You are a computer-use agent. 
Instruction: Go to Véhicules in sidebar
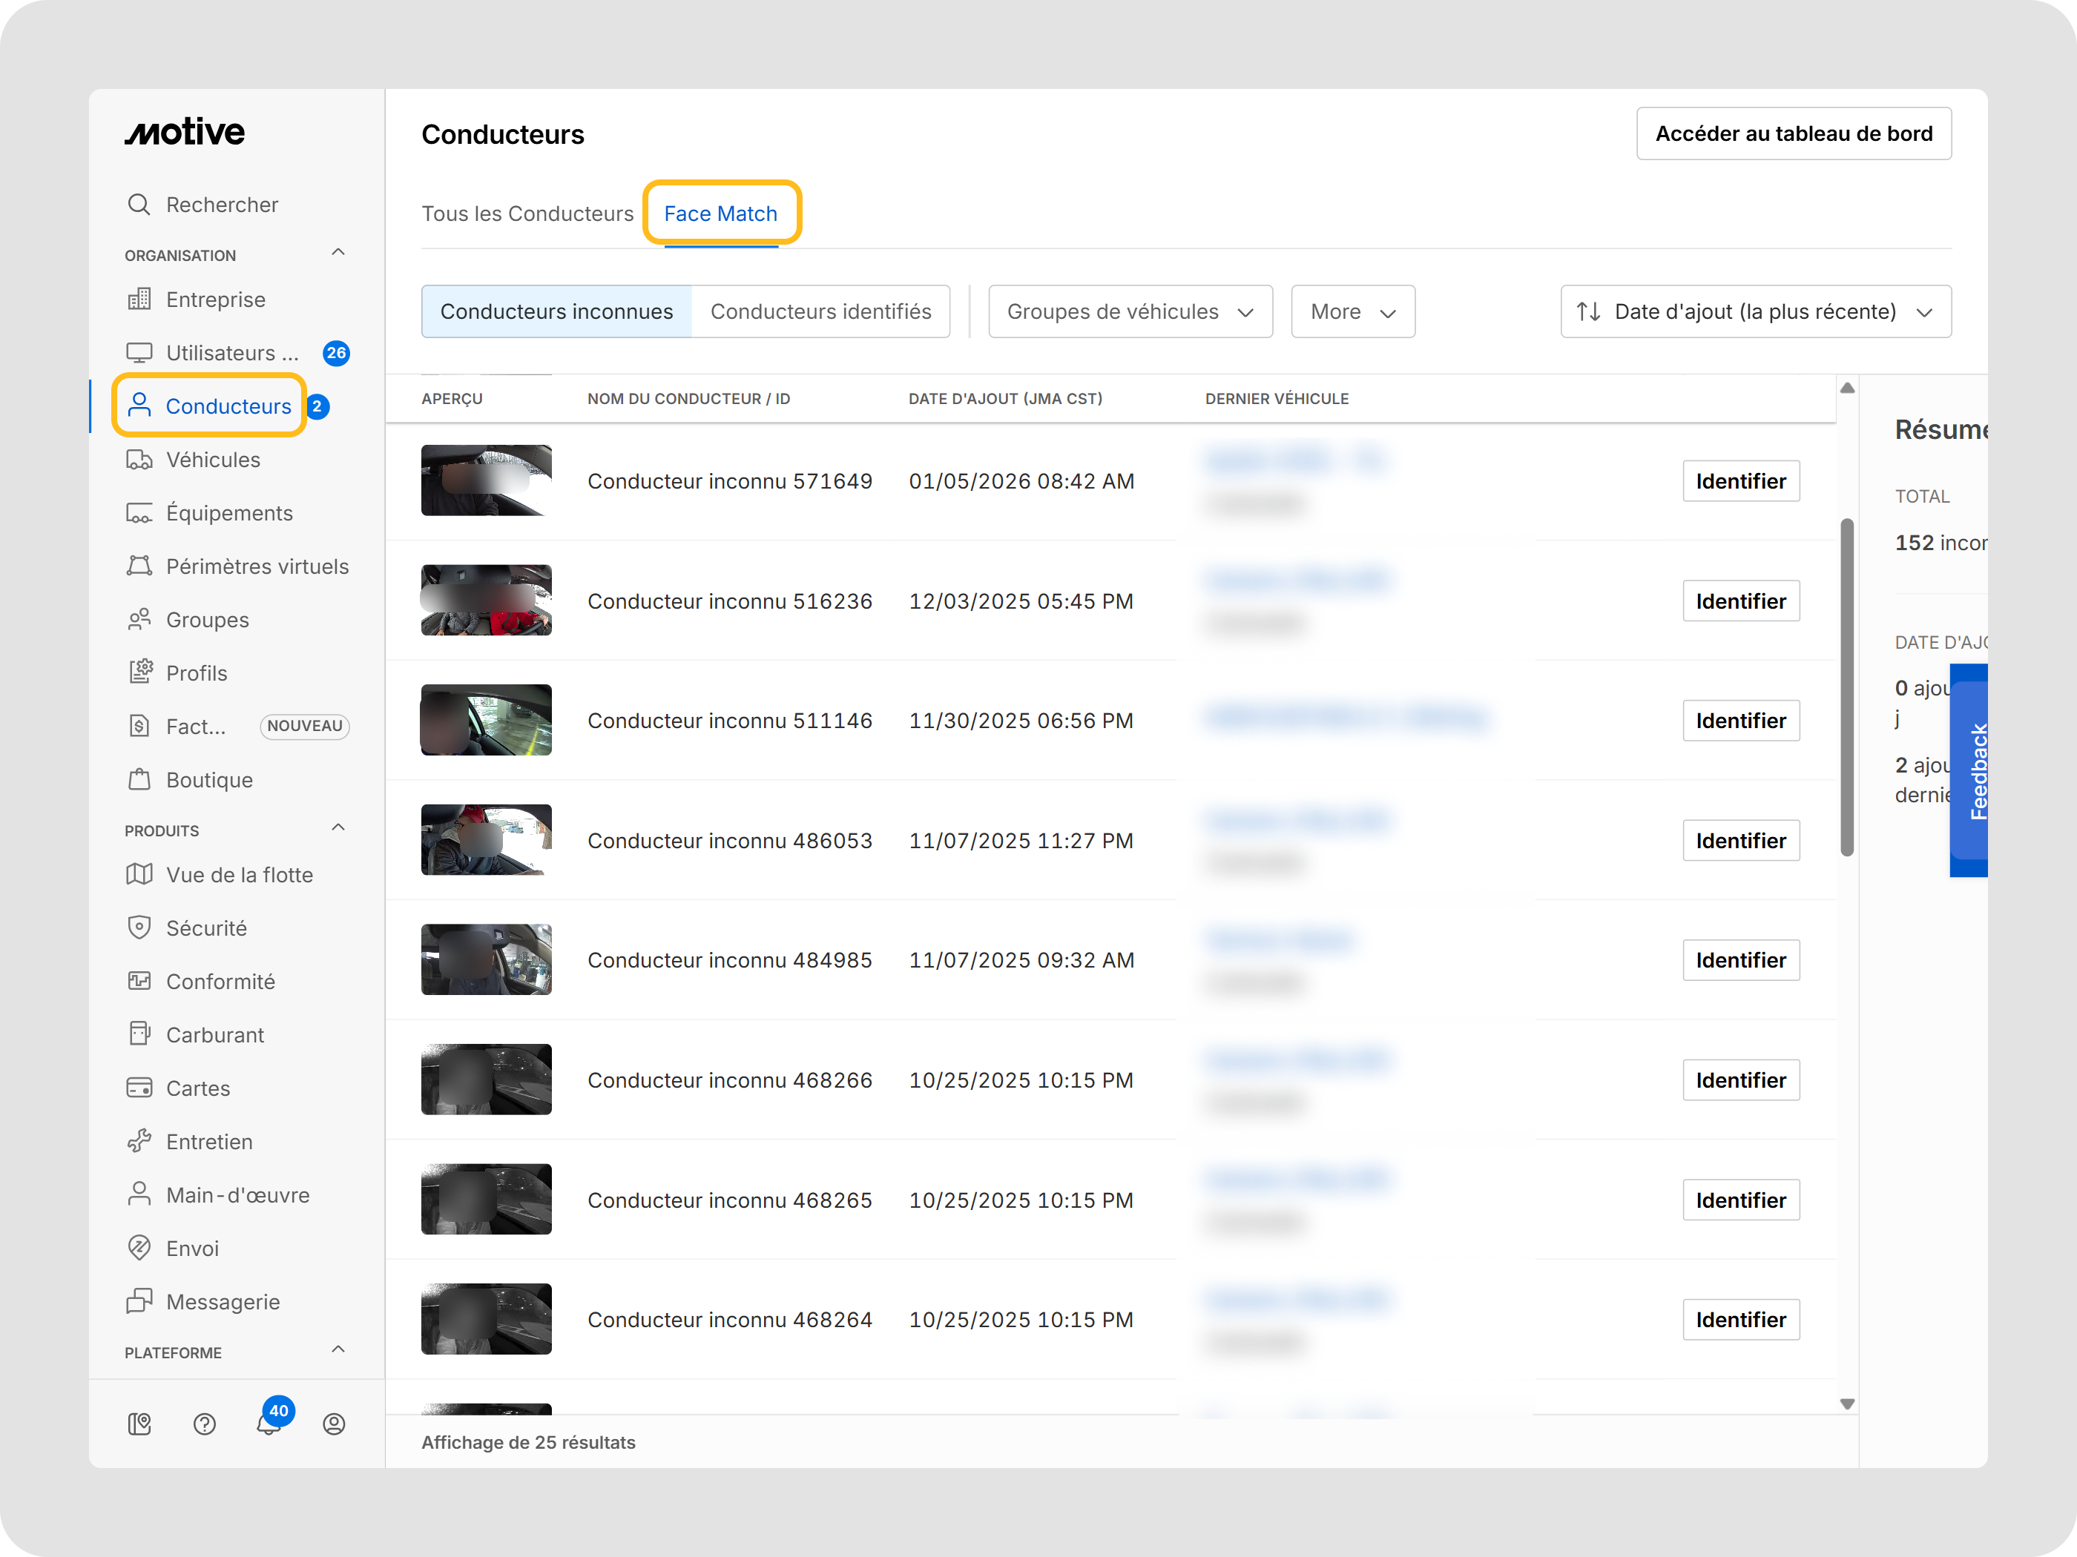[212, 460]
